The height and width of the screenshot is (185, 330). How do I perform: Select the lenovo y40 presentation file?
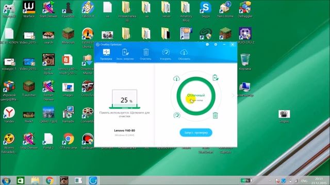[68, 64]
